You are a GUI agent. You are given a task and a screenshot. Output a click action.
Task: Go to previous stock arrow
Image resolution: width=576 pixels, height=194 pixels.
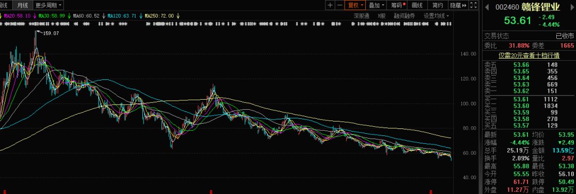click(x=487, y=6)
